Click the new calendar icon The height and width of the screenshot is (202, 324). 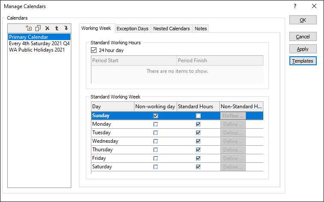point(29,28)
